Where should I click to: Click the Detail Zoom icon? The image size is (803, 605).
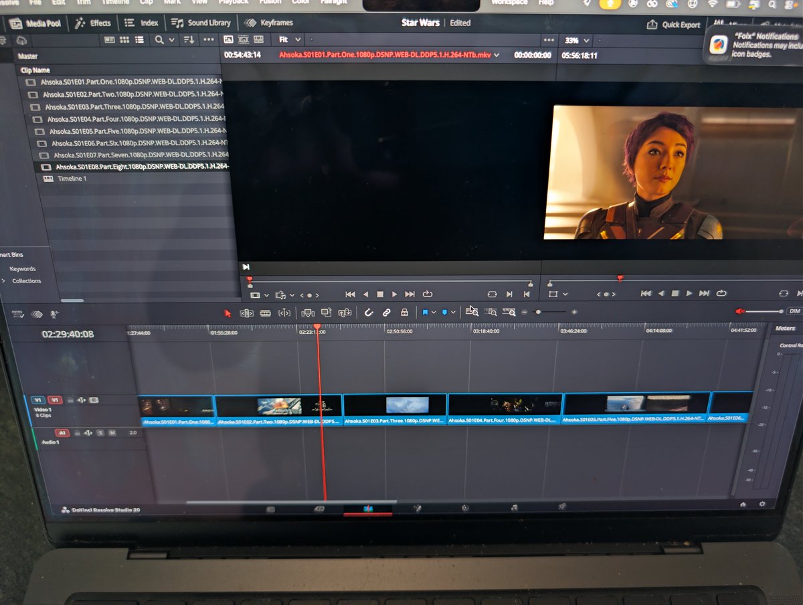coord(490,312)
